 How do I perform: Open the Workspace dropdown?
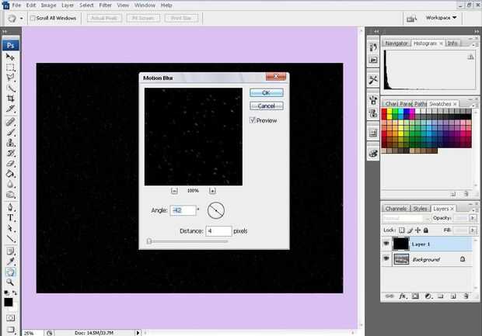point(441,18)
